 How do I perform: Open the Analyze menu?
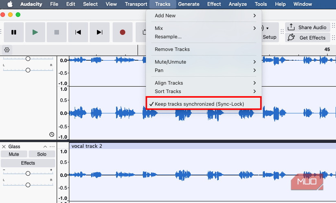pos(237,4)
